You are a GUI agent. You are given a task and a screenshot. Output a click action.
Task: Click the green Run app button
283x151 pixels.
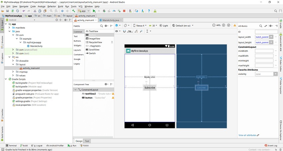pyautogui.click(x=94, y=11)
